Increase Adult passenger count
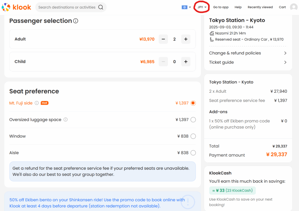299x211 pixels. (x=186, y=39)
